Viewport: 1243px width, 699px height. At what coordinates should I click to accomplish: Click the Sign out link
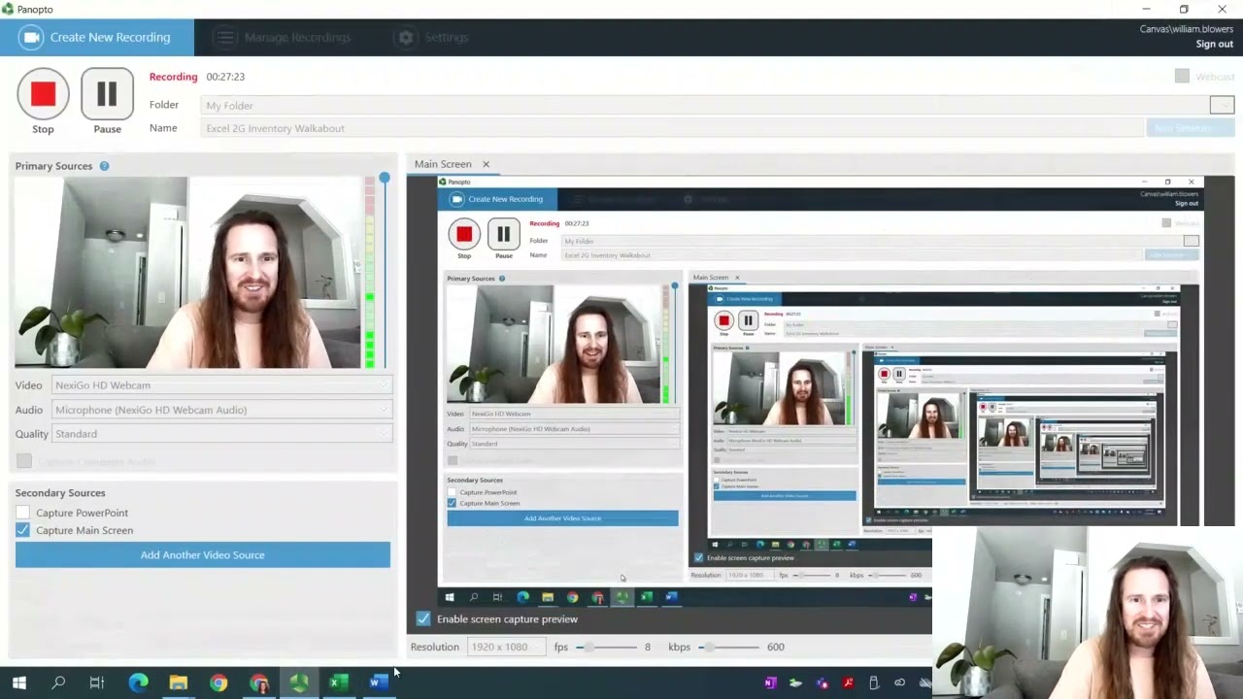1214,44
